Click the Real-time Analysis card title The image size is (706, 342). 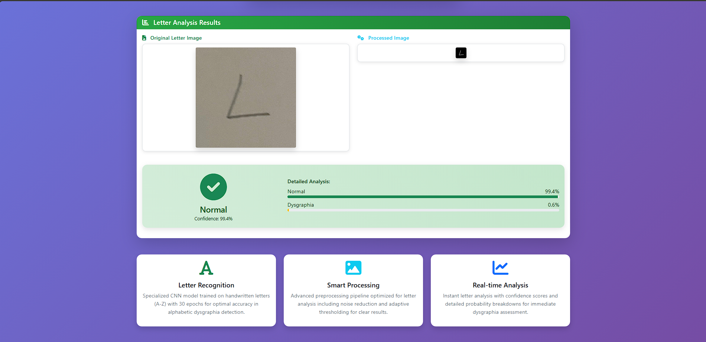500,285
